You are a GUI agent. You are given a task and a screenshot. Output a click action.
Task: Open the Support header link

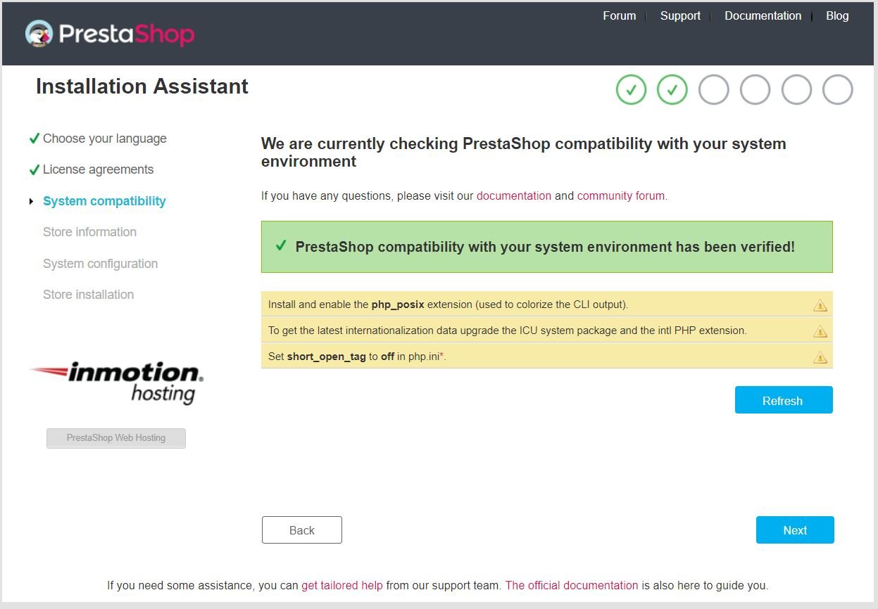[x=680, y=15]
